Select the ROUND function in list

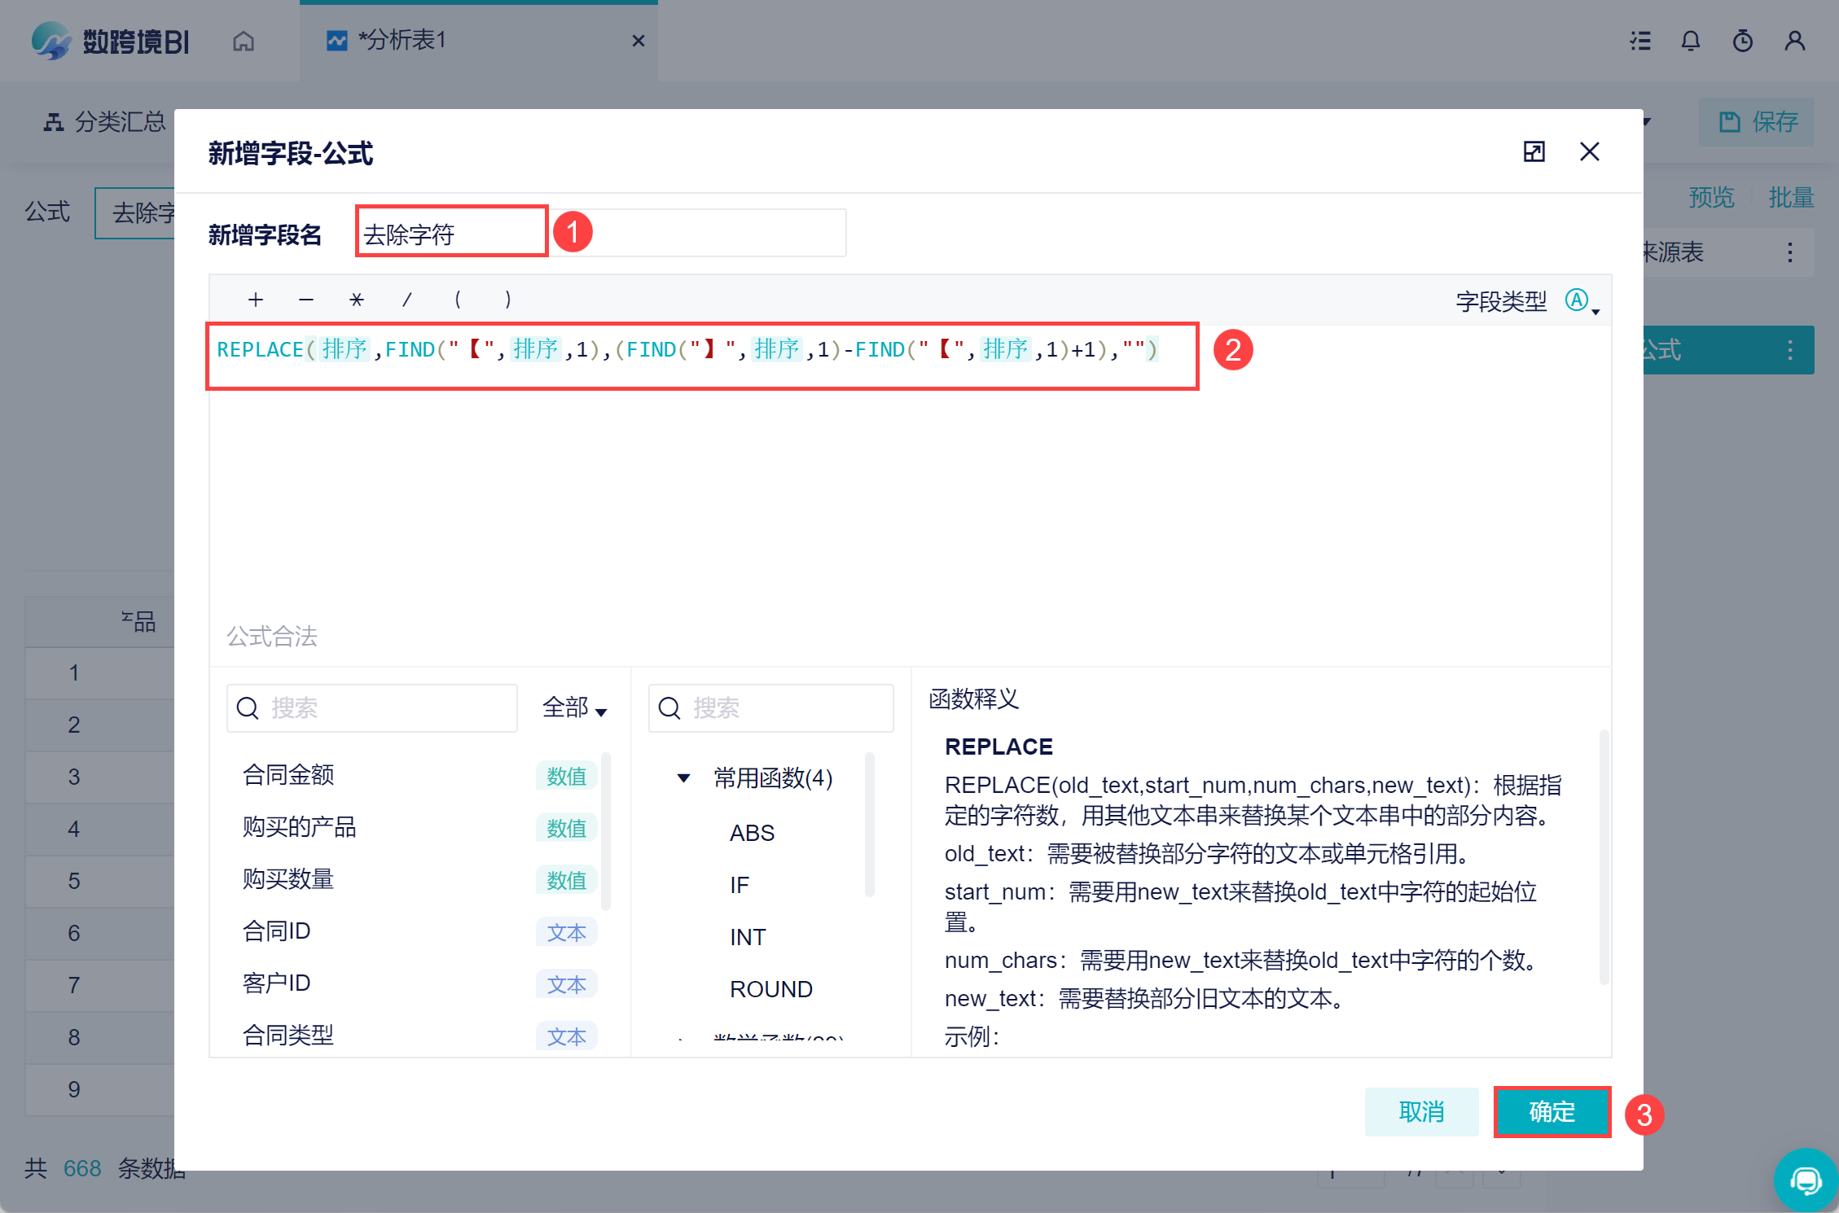pos(770,989)
